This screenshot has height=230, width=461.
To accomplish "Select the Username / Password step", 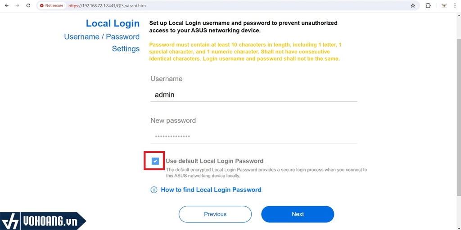I will pyautogui.click(x=102, y=37).
